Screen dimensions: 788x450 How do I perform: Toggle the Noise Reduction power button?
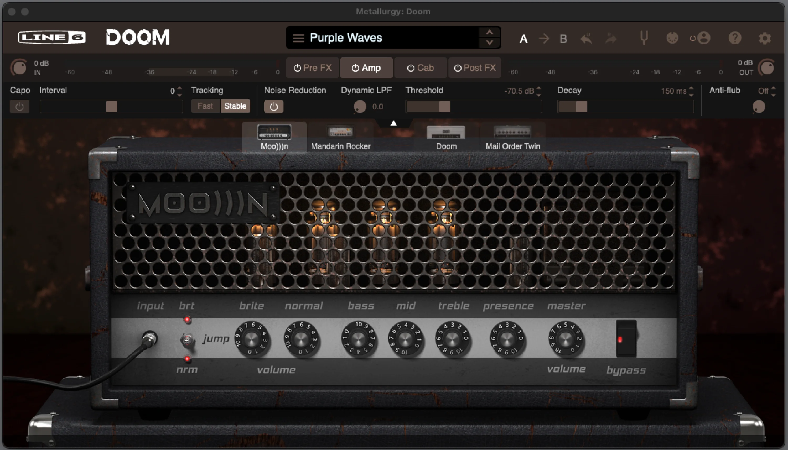tap(274, 107)
